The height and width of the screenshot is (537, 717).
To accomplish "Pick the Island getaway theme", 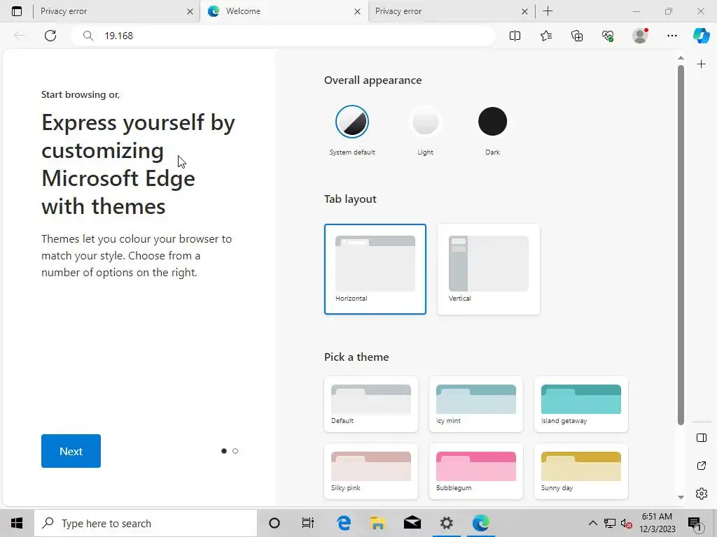I will [x=581, y=404].
